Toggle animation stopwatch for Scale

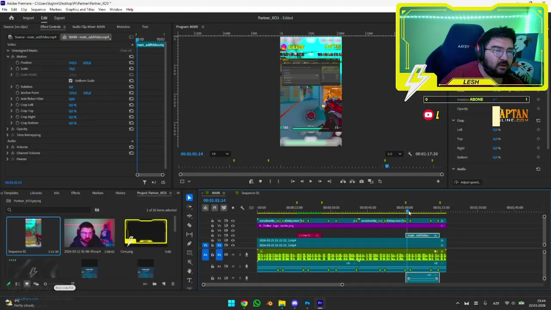pos(17,68)
